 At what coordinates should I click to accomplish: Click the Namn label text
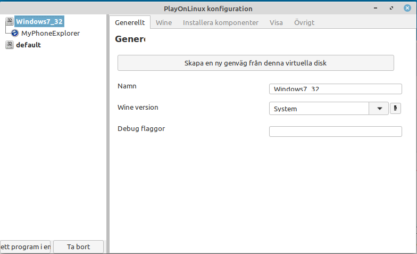[127, 86]
